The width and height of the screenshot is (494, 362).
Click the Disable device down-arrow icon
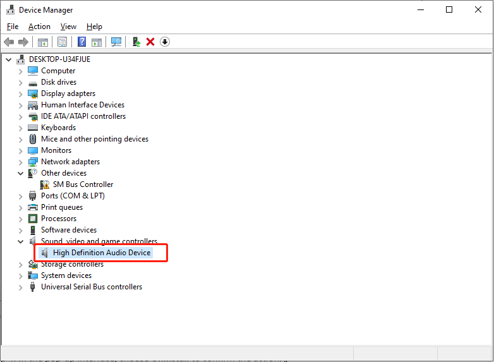click(x=165, y=42)
